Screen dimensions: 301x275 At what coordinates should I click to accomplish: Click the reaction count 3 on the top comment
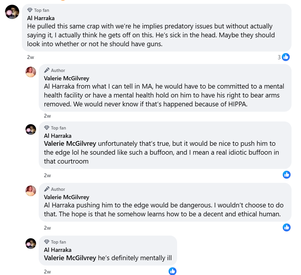click(x=279, y=57)
